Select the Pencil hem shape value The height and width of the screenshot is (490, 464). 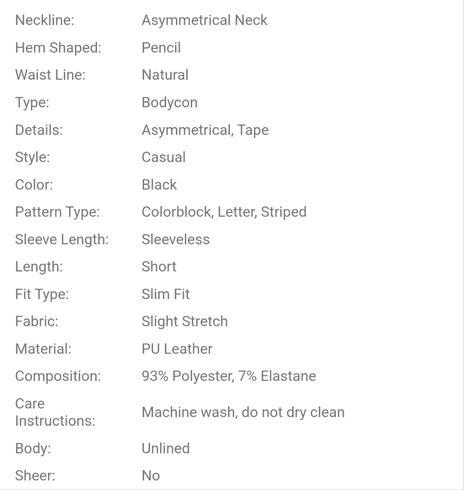click(161, 48)
